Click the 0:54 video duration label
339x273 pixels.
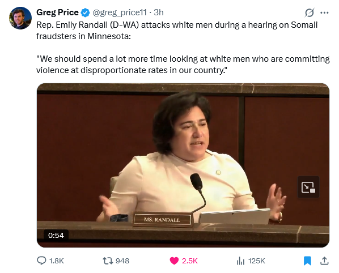pyautogui.click(x=56, y=235)
